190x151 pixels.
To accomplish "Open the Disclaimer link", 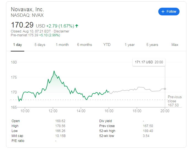I will click(x=62, y=31).
